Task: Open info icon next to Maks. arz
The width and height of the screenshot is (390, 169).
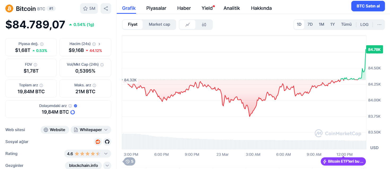Action: coord(94,85)
